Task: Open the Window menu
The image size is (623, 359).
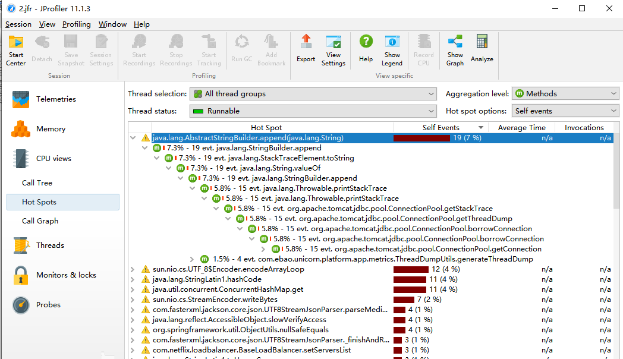Action: (x=112, y=24)
